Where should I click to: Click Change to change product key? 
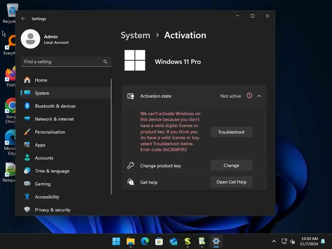pos(231,166)
